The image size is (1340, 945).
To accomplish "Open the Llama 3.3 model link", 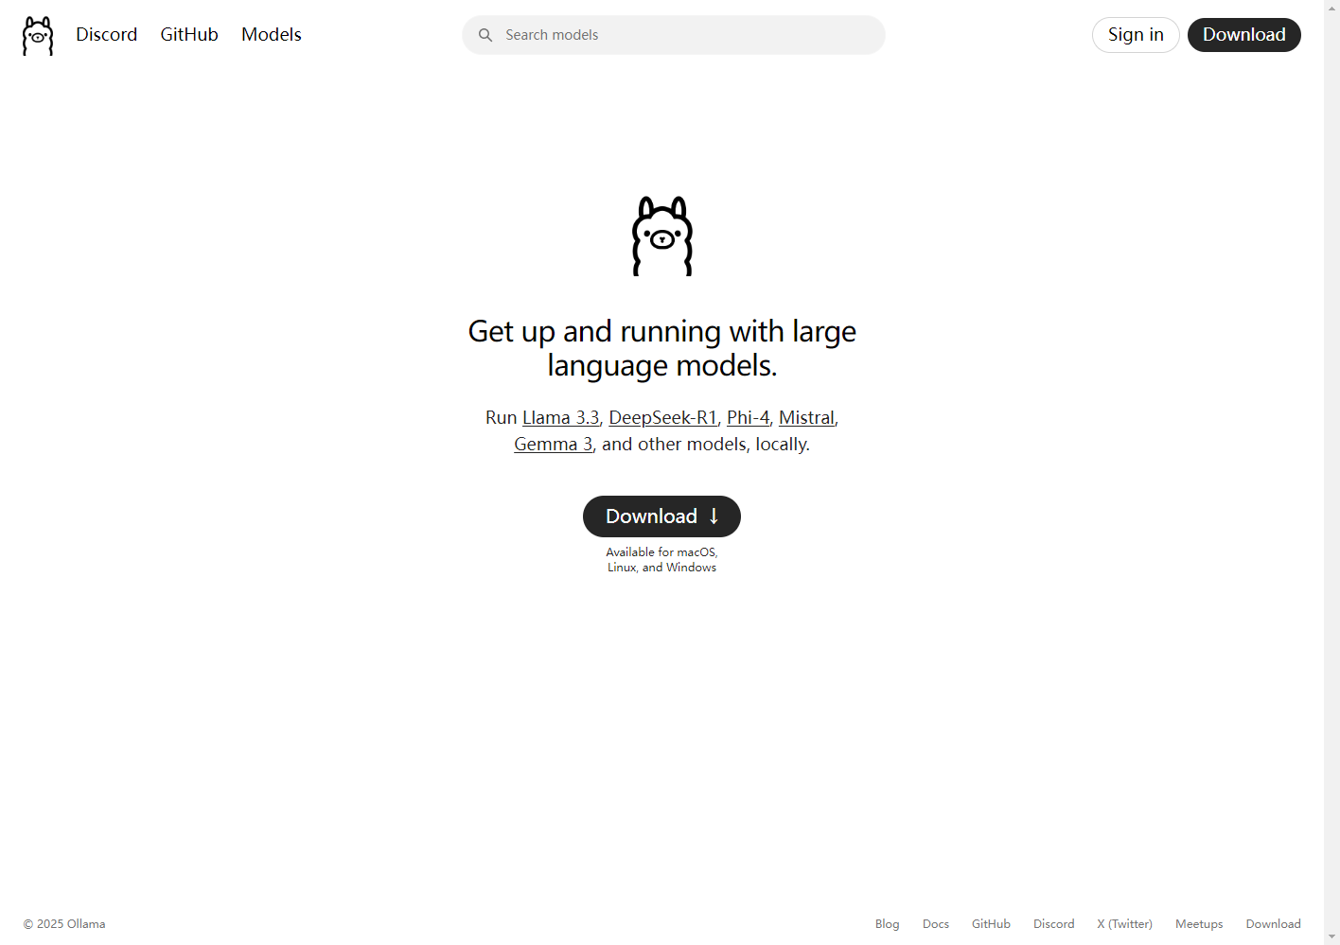I will click(561, 418).
